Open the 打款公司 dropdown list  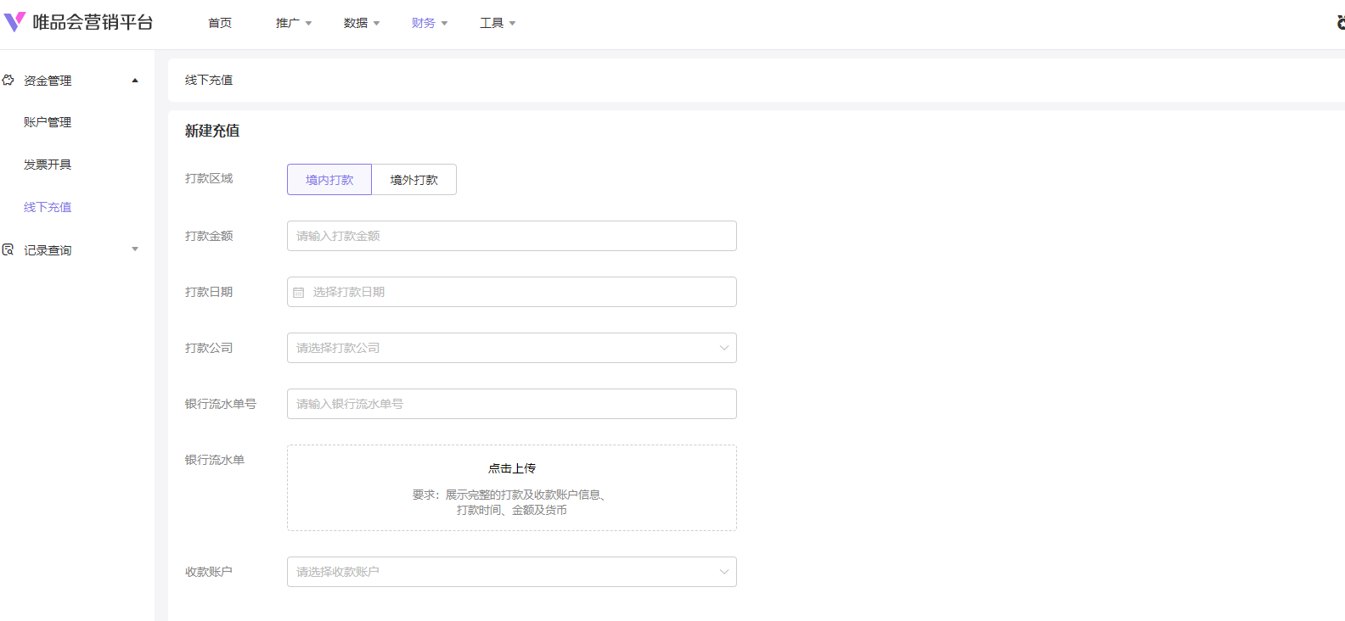[511, 348]
